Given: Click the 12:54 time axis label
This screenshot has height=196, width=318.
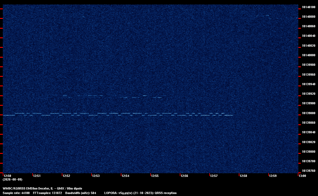Looking at the screenshot, I should pyautogui.click(x=125, y=176).
